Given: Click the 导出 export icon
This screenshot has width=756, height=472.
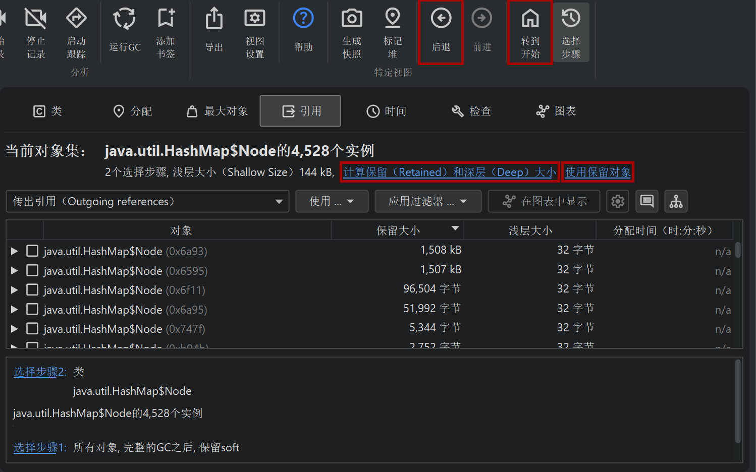Looking at the screenshot, I should pos(214,19).
